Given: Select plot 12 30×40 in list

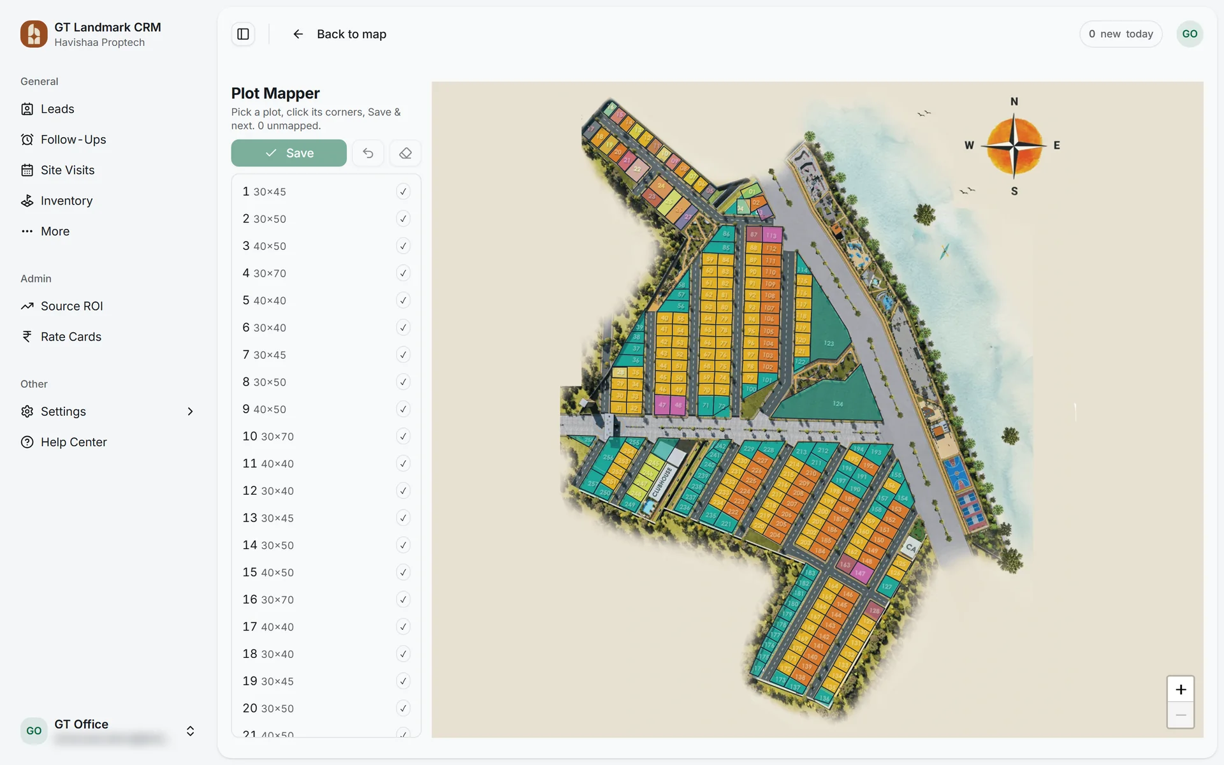Looking at the screenshot, I should pos(326,491).
